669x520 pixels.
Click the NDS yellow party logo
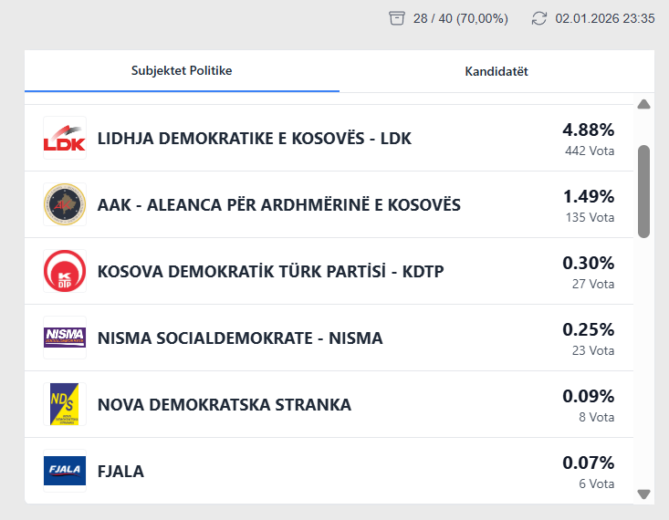(x=65, y=404)
